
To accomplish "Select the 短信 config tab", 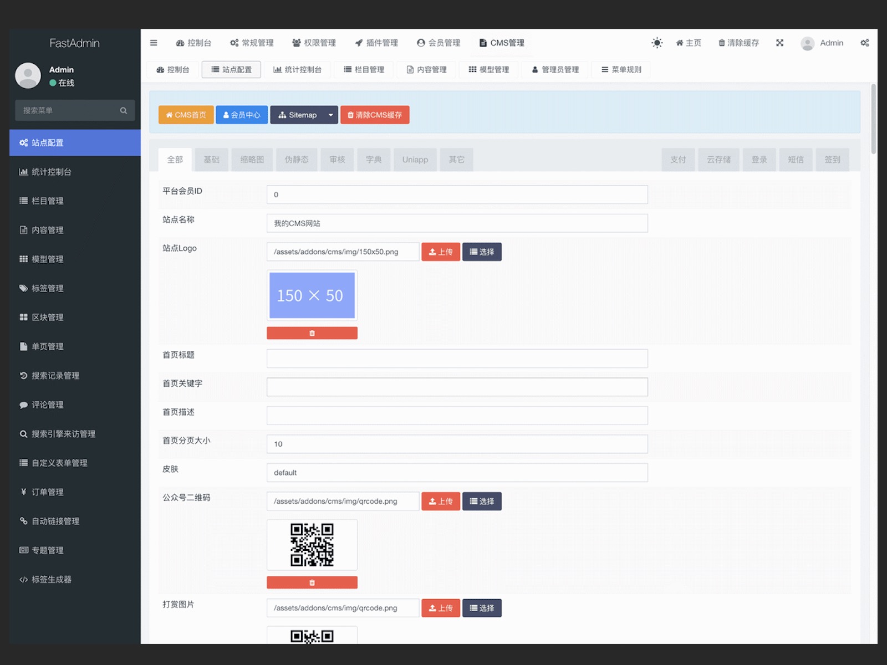I will (796, 160).
